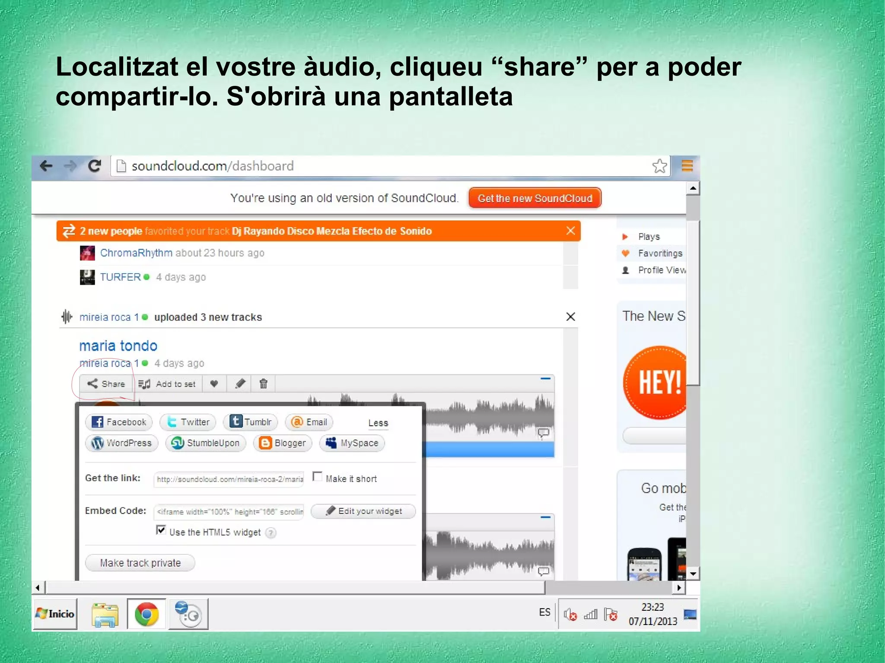885x663 pixels.
Task: Reload the SoundCloud dashboard page
Action: pos(94,166)
